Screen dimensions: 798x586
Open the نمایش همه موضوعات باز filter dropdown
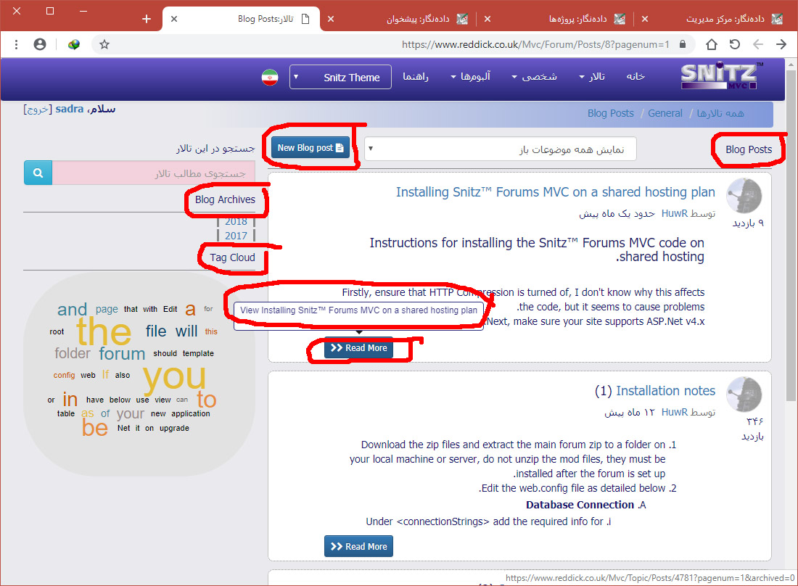pyautogui.click(x=500, y=149)
